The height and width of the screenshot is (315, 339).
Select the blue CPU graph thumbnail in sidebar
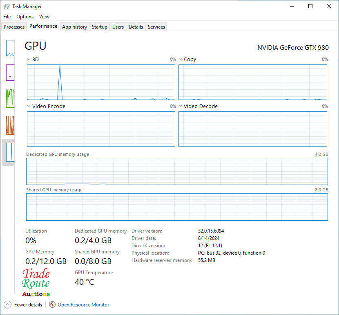pos(10,48)
